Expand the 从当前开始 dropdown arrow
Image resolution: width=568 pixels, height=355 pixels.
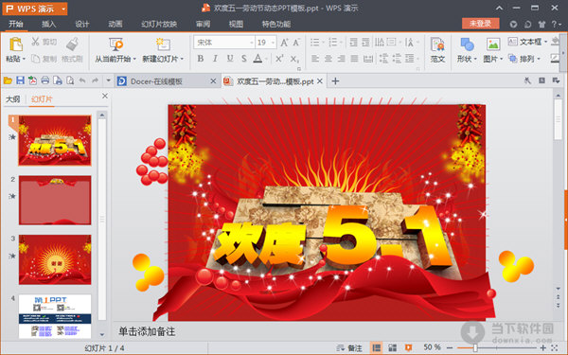pyautogui.click(x=134, y=59)
